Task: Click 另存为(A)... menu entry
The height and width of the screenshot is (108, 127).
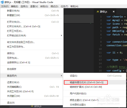Action: click(x=32, y=58)
